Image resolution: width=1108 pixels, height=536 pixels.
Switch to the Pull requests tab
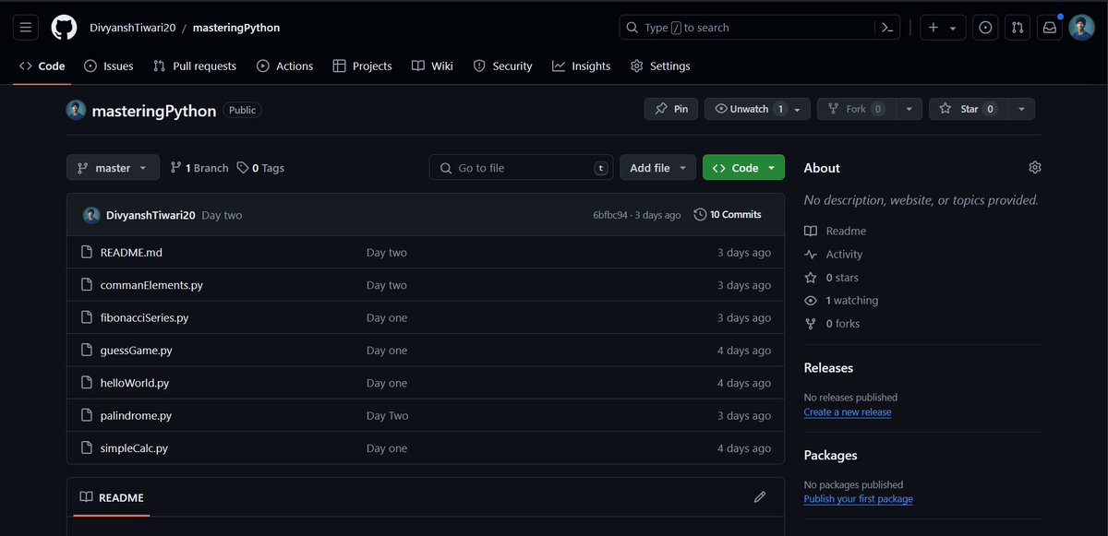click(x=195, y=66)
